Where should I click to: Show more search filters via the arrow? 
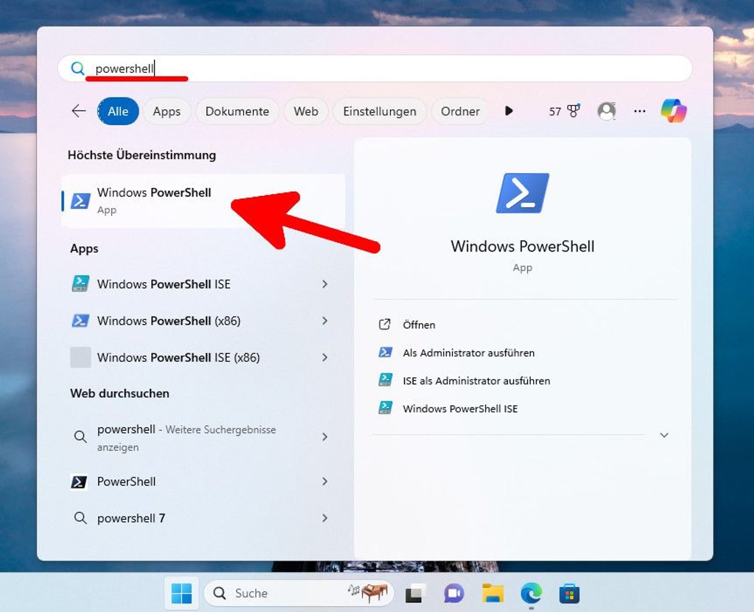pyautogui.click(x=509, y=111)
